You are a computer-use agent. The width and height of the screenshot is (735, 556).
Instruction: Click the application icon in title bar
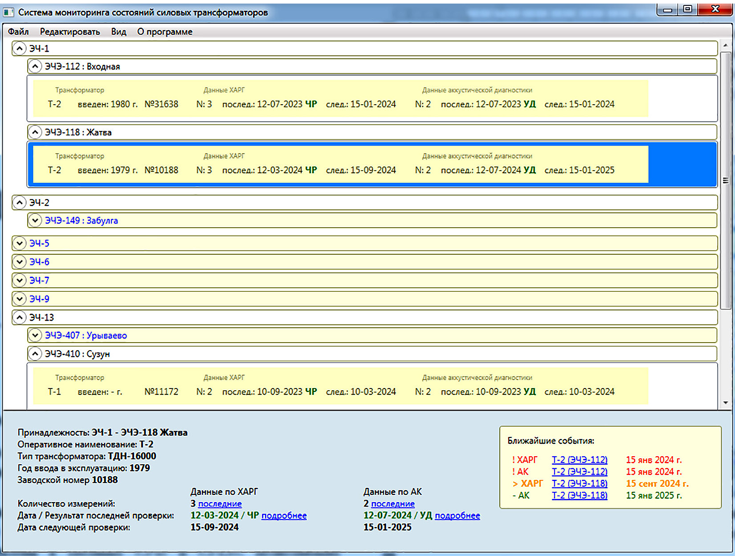pos(8,12)
